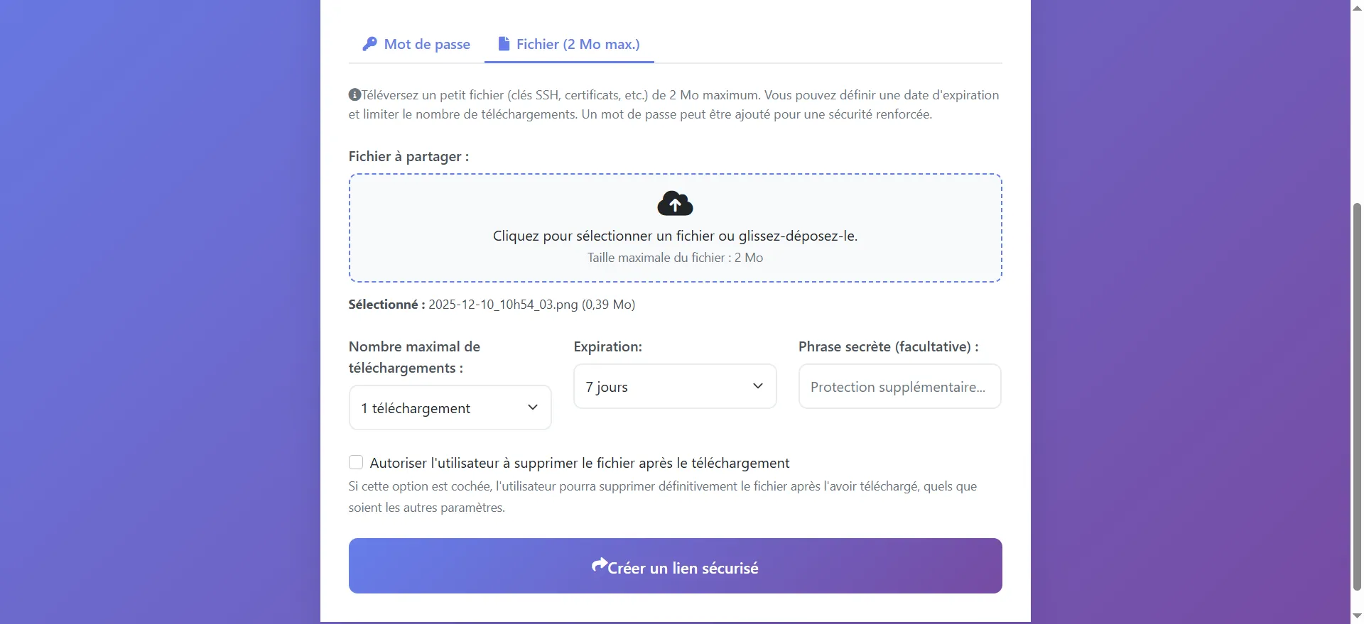Viewport: 1364px width, 624px height.
Task: Focus the Phrase secrète input field
Action: (x=899, y=386)
